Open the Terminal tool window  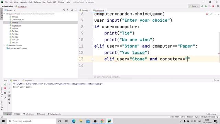tap(41, 114)
